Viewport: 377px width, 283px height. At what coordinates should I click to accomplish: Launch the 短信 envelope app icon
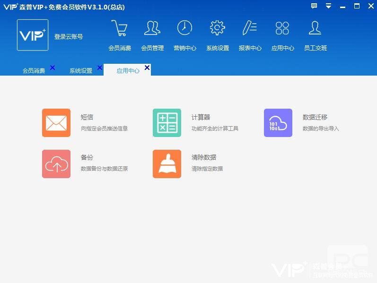[56, 123]
